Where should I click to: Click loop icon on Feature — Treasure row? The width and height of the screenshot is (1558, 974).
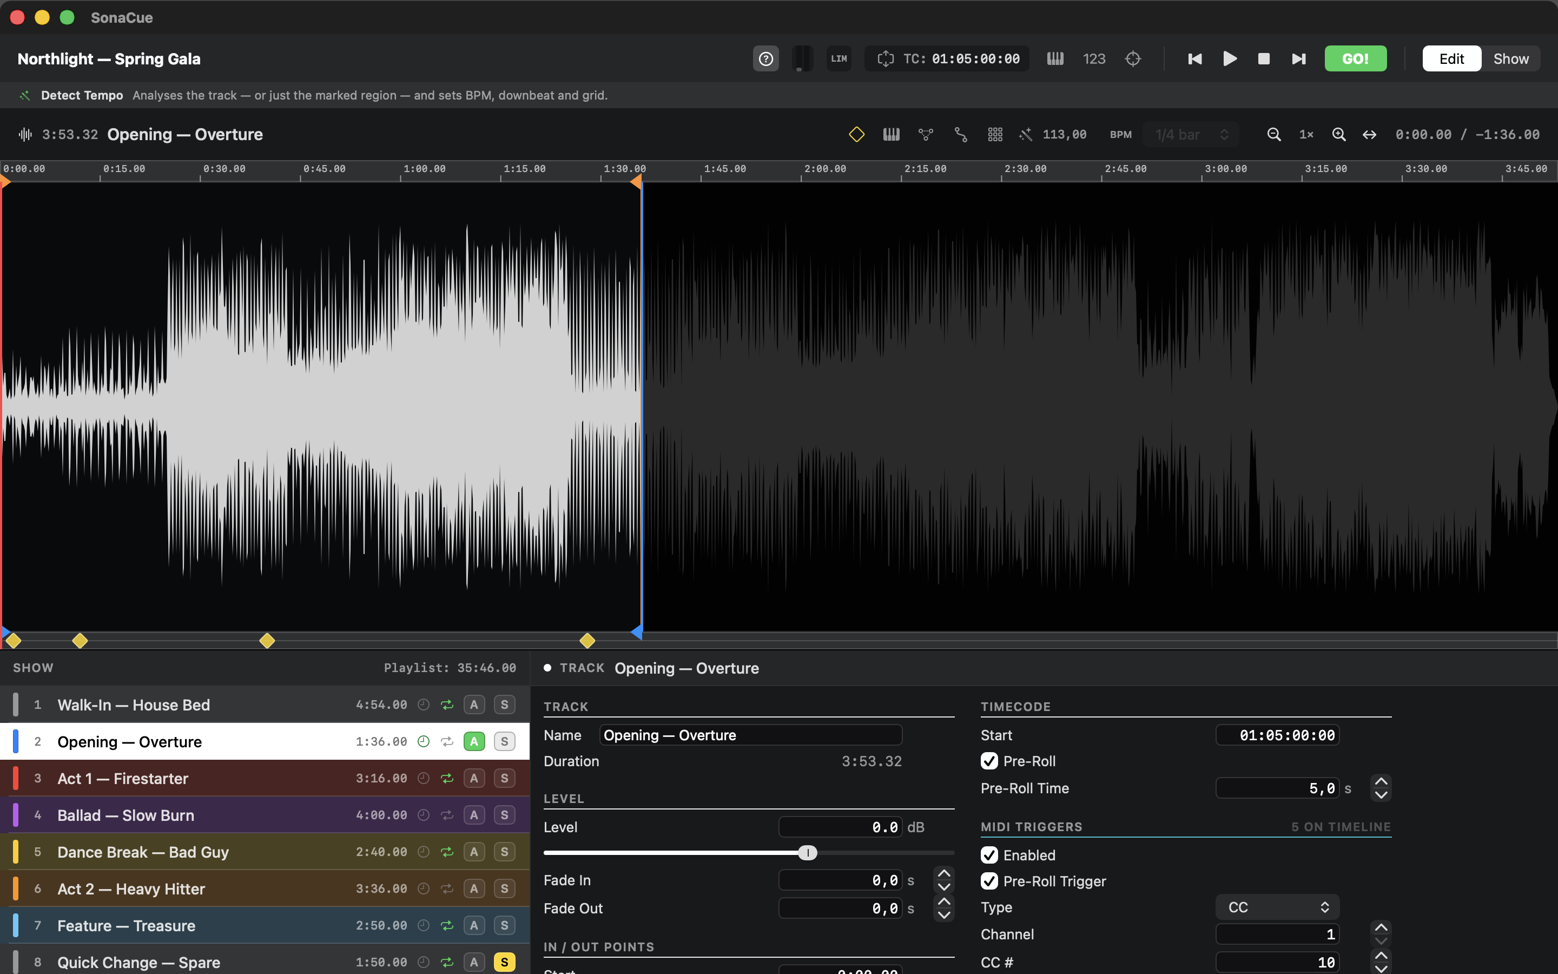click(x=447, y=925)
